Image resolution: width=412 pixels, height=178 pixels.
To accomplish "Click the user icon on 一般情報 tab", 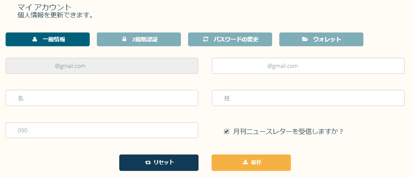I will pos(35,39).
